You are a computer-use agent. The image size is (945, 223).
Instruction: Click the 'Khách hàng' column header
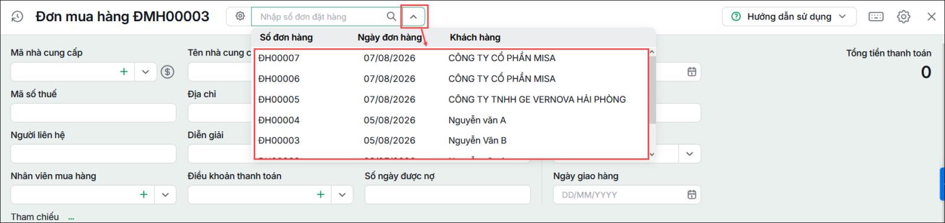coord(475,37)
